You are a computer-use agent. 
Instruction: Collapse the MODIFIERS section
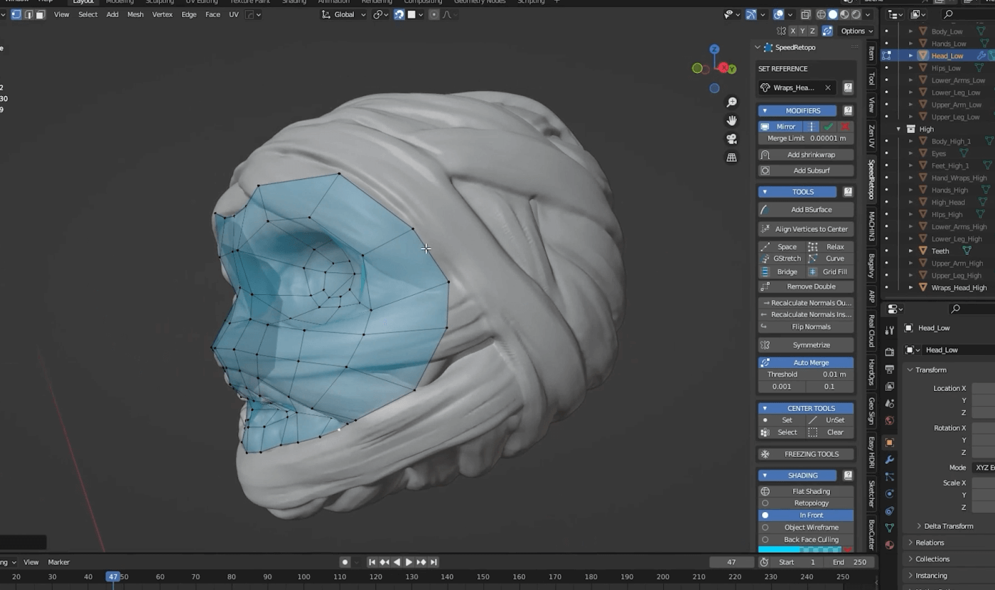[765, 111]
